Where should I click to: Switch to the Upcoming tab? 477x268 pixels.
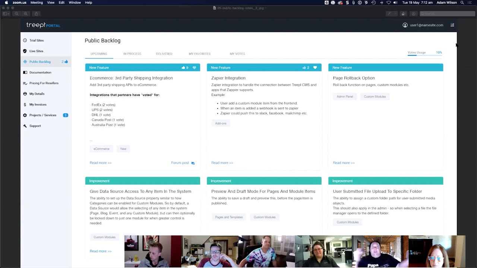(99, 54)
